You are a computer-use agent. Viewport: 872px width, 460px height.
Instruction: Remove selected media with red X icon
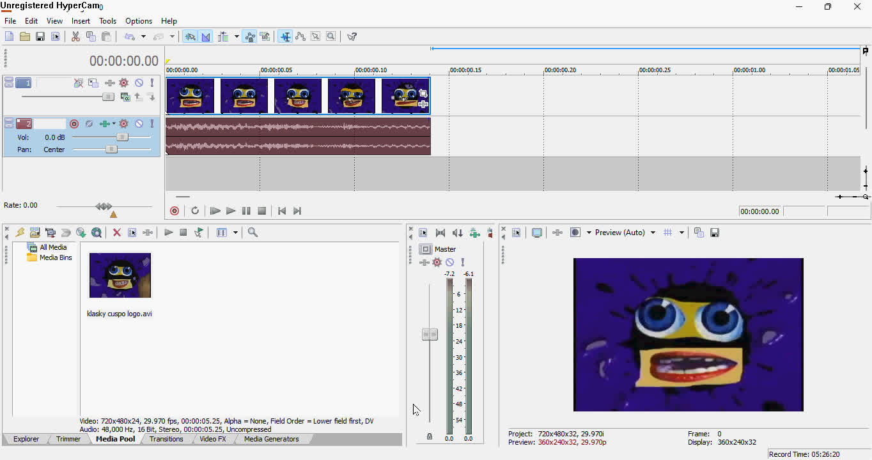pos(117,233)
